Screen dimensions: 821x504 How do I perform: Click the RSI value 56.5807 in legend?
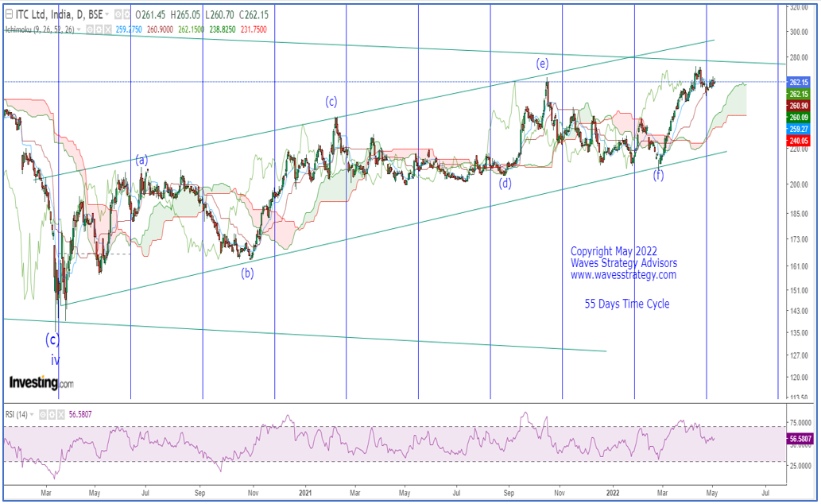coord(80,414)
